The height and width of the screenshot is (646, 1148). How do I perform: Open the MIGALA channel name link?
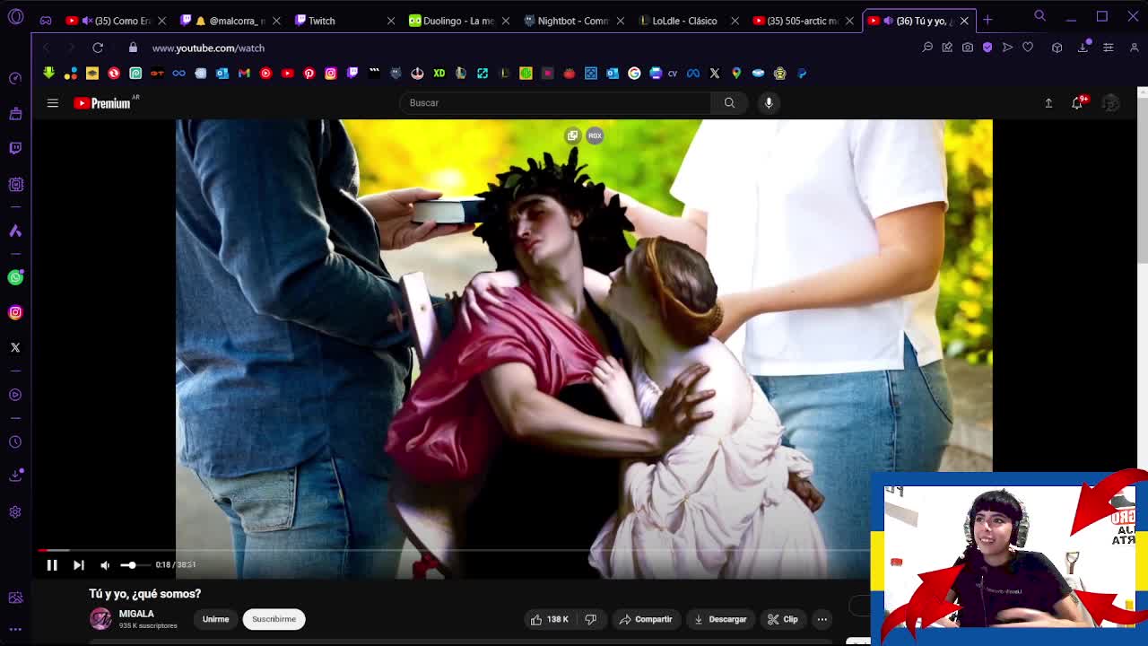point(136,614)
